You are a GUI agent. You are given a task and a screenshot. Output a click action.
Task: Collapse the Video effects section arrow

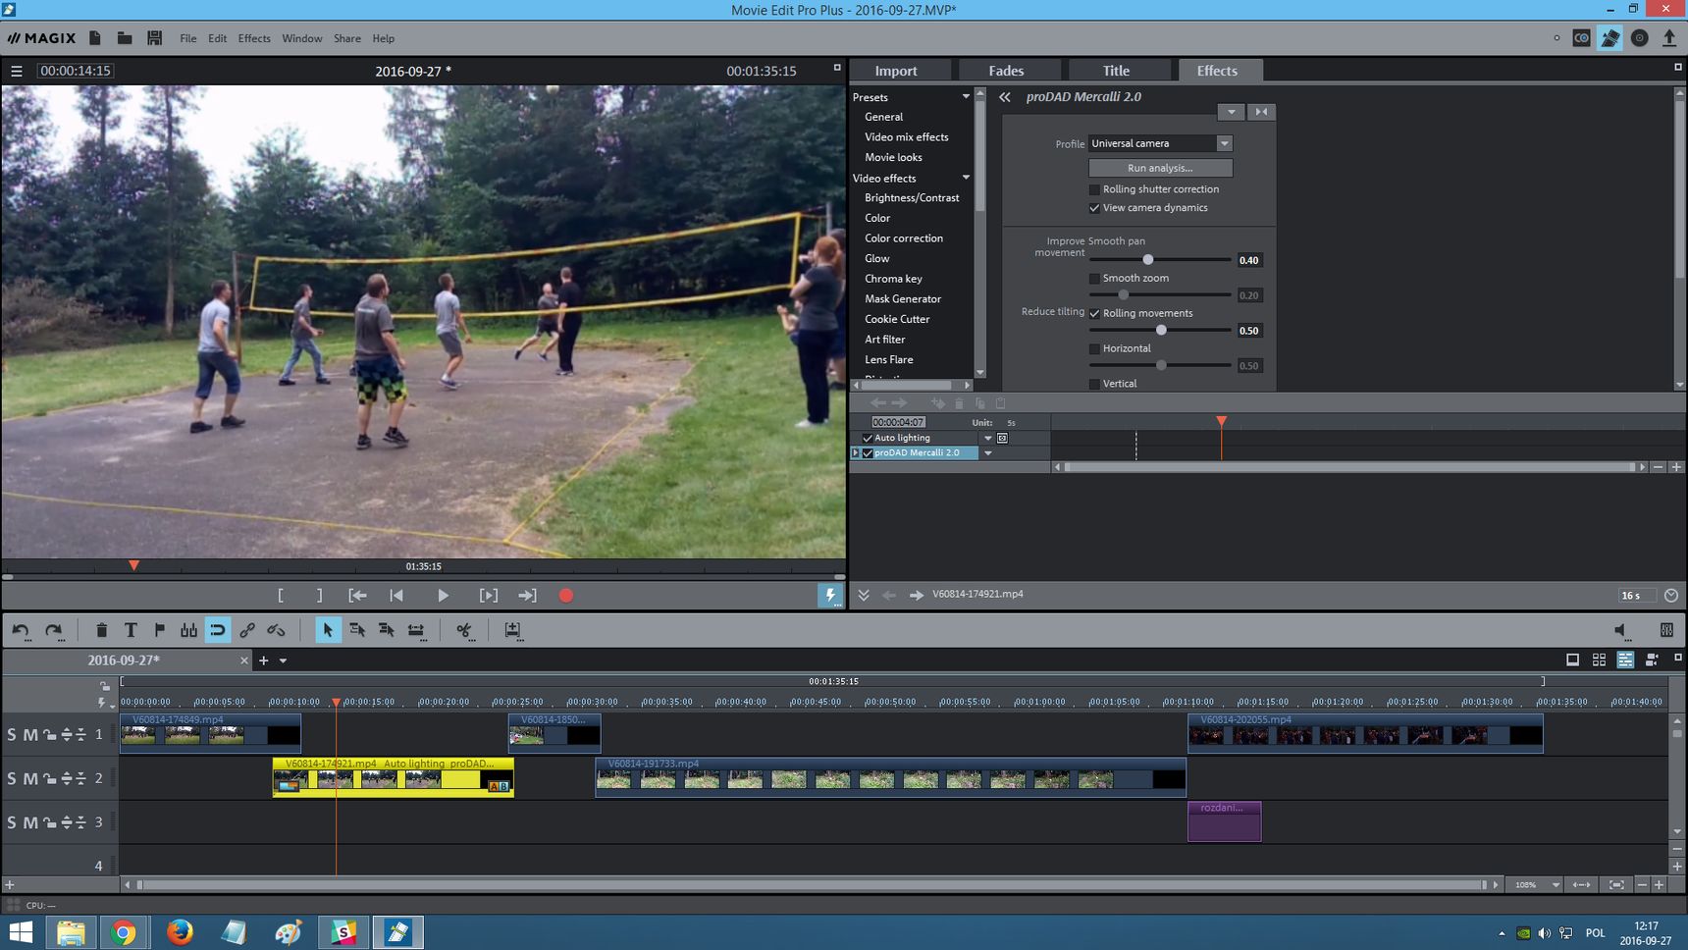[x=966, y=178]
